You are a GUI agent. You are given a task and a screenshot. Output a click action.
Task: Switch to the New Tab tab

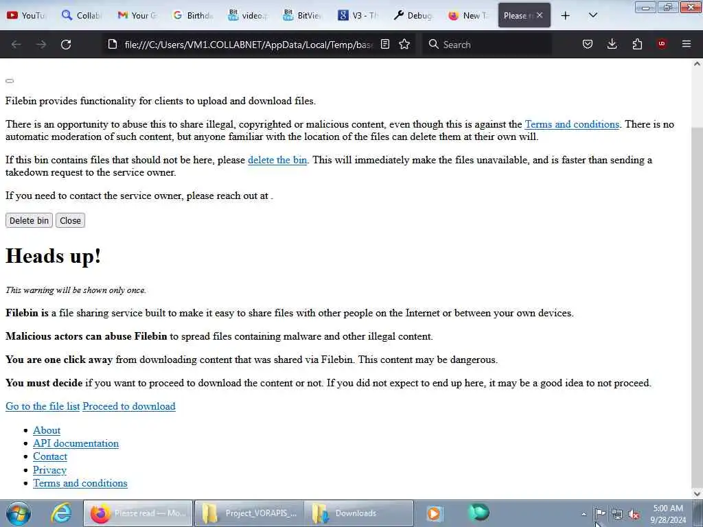pos(468,15)
